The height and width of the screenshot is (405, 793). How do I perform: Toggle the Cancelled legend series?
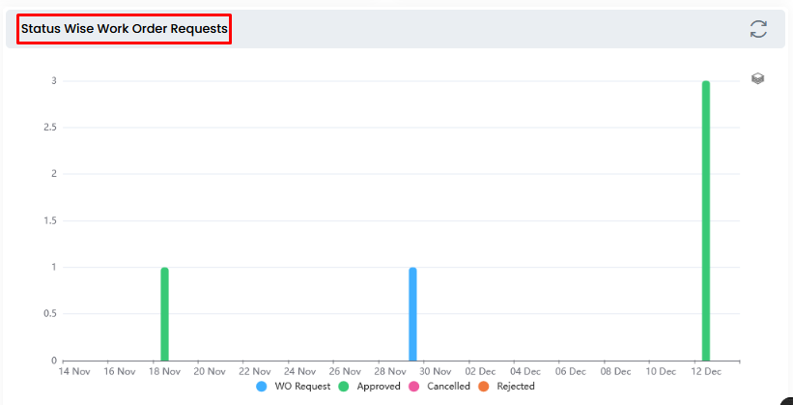point(439,387)
